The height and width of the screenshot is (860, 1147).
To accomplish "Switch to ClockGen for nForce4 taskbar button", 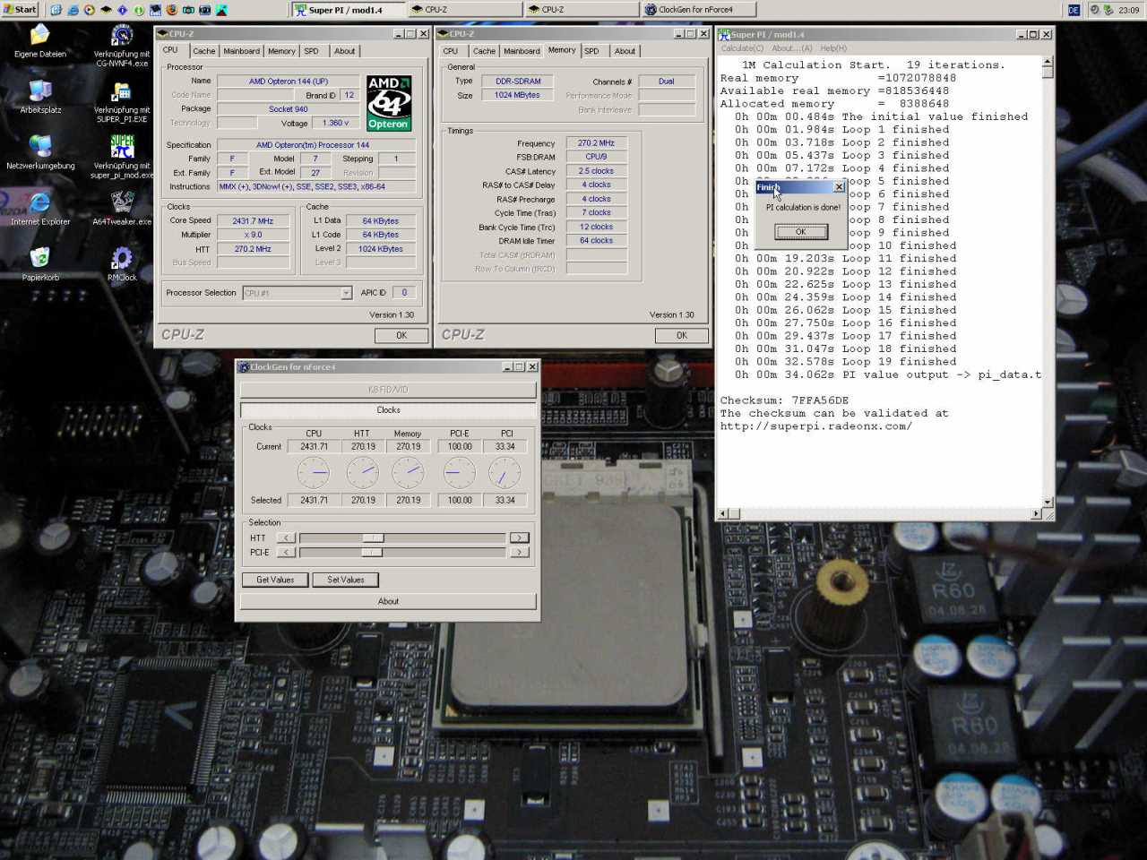I will [699, 10].
